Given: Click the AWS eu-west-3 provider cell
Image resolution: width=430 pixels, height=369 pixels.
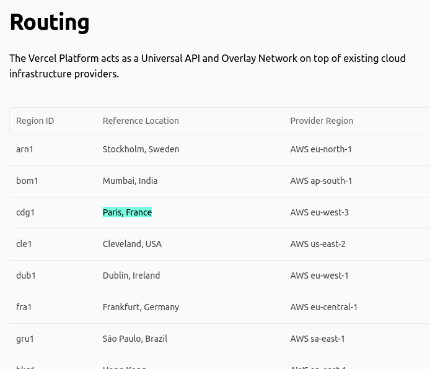Looking at the screenshot, I should (x=320, y=212).
